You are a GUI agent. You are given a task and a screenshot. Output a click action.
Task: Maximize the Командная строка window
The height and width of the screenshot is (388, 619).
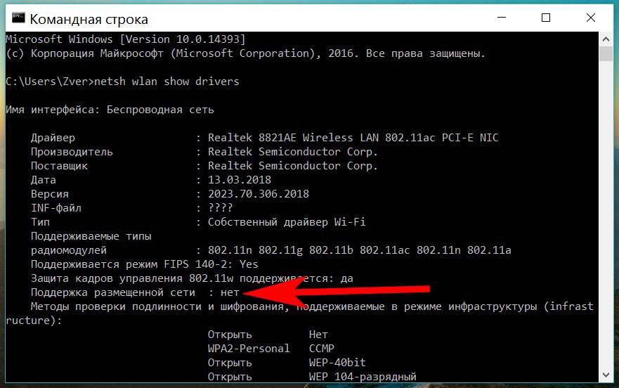(546, 18)
